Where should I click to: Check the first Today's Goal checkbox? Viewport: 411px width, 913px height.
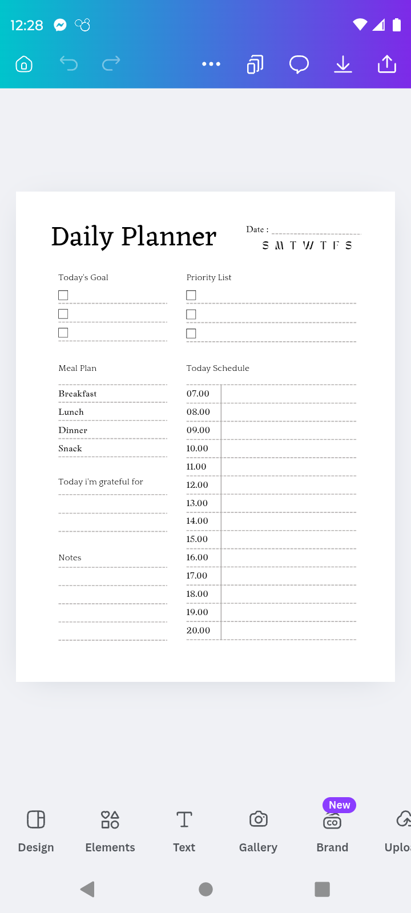63,295
